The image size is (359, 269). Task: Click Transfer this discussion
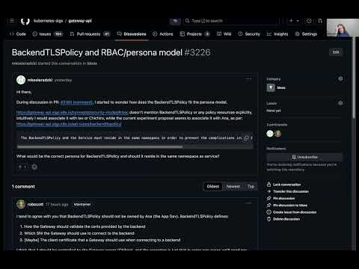tap(288, 191)
